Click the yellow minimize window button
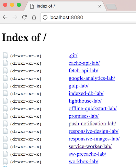The width and height of the screenshot is (136, 167). pos(12,5)
